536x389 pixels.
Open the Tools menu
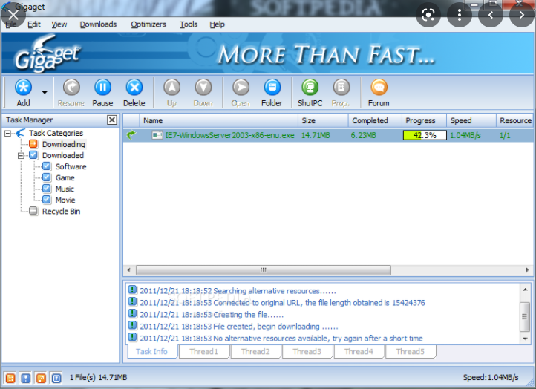point(189,24)
